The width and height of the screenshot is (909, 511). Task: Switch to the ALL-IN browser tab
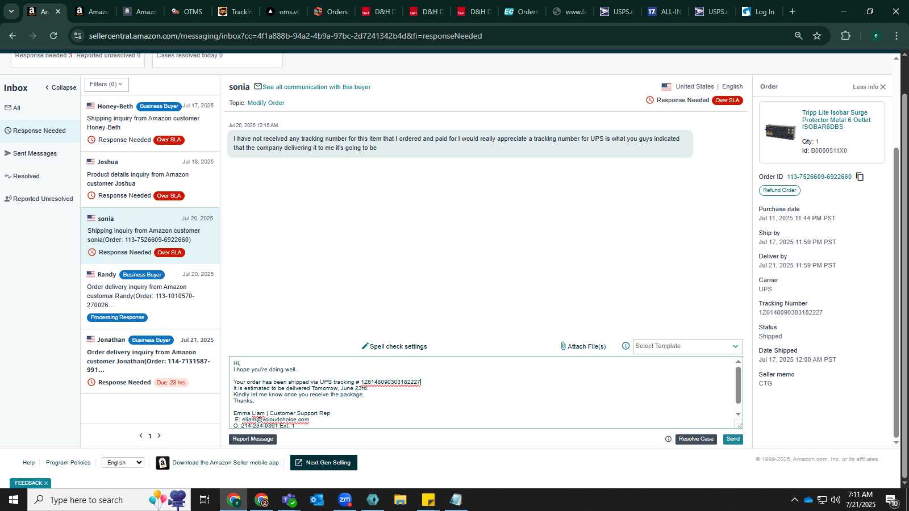(665, 11)
